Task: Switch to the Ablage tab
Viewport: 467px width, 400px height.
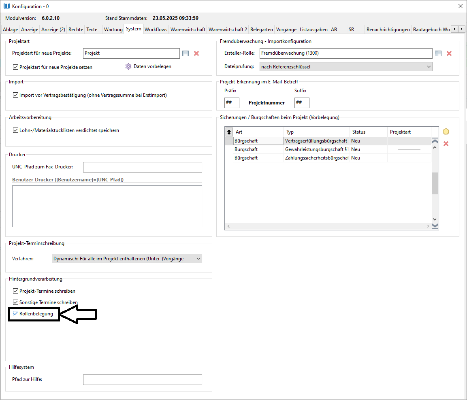Action: [x=11, y=30]
